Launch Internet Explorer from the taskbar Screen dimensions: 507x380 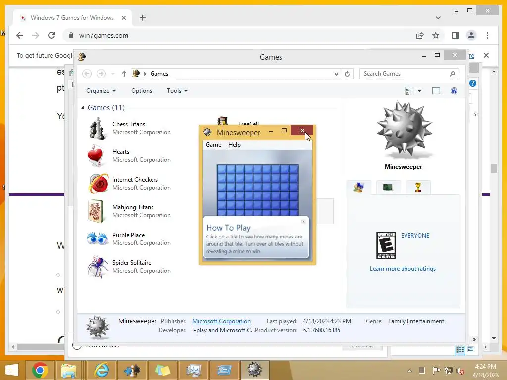[x=101, y=370]
